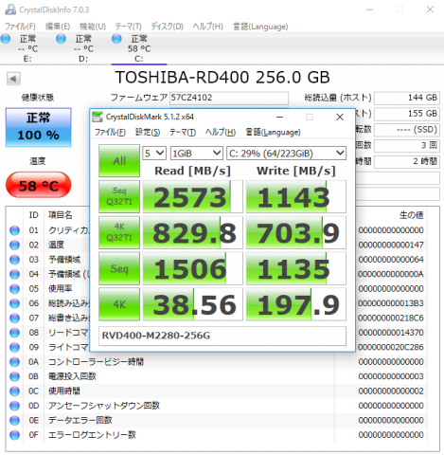
Task: Open 設定(S) menu in CrystalDiskMark
Action: (148, 132)
